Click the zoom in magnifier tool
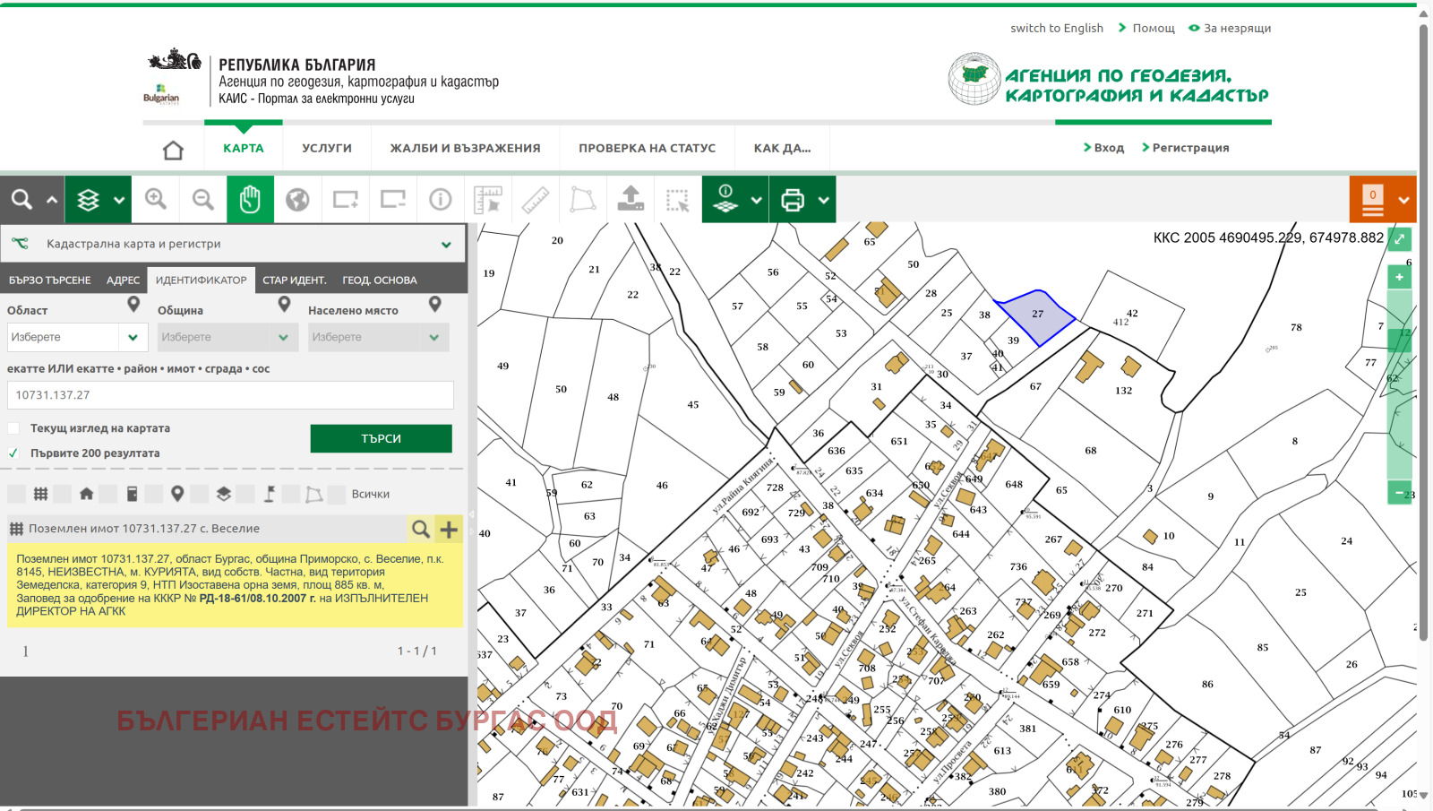 [156, 199]
